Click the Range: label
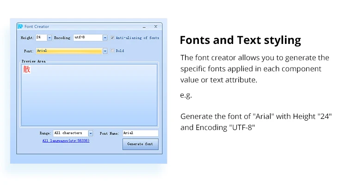This screenshot has height=190, width=347. tap(45, 133)
